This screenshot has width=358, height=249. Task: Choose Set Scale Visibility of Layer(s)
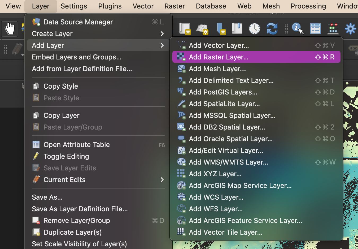click(98, 244)
